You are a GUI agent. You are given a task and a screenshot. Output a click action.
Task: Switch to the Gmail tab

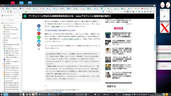29,8
